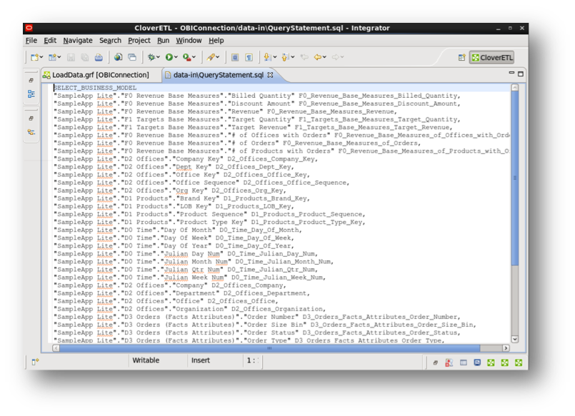This screenshot has width=575, height=416.
Task: Click the flashlight Search icon
Action: click(211, 57)
